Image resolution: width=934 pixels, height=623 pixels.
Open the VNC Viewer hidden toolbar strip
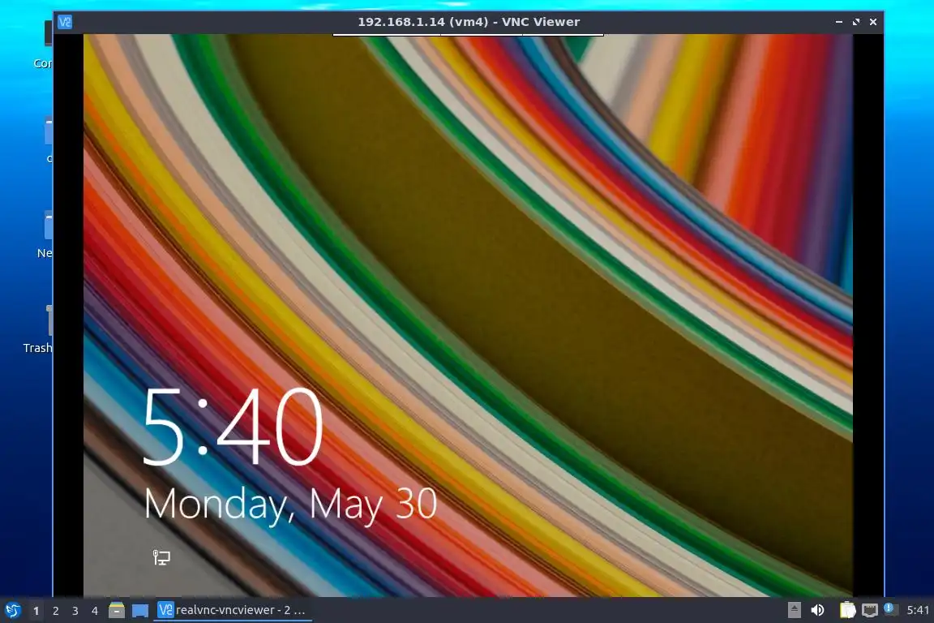click(468, 35)
